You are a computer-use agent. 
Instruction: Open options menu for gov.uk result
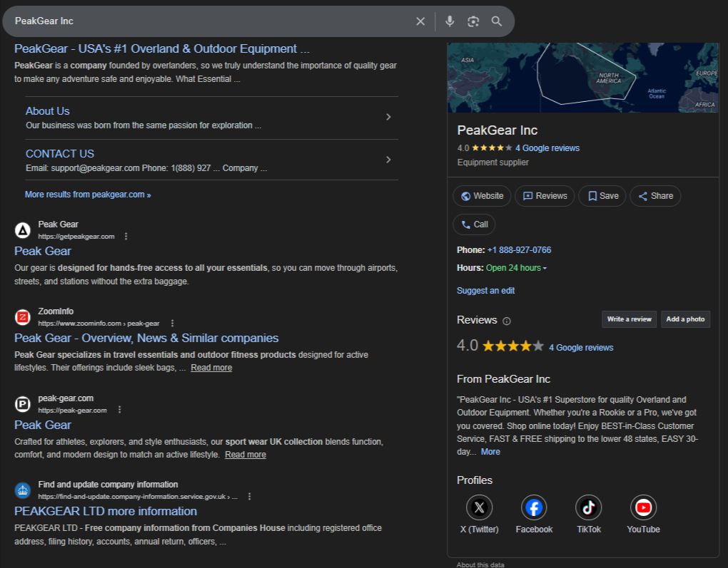(249, 497)
